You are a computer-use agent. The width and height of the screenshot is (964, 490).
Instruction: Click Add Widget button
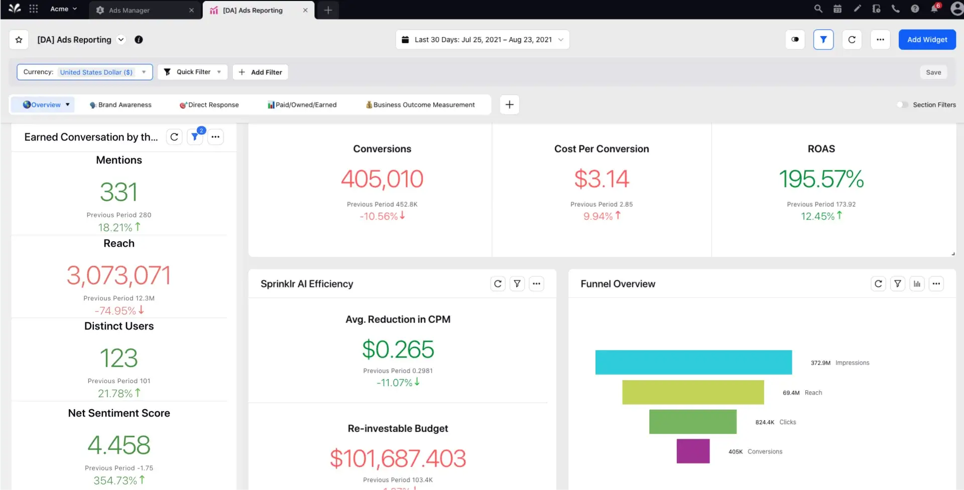927,40
